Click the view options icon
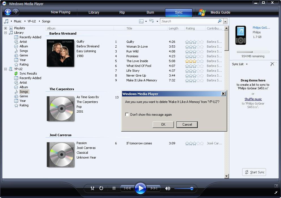Viewport: 281px width, 198px height. (152, 21)
